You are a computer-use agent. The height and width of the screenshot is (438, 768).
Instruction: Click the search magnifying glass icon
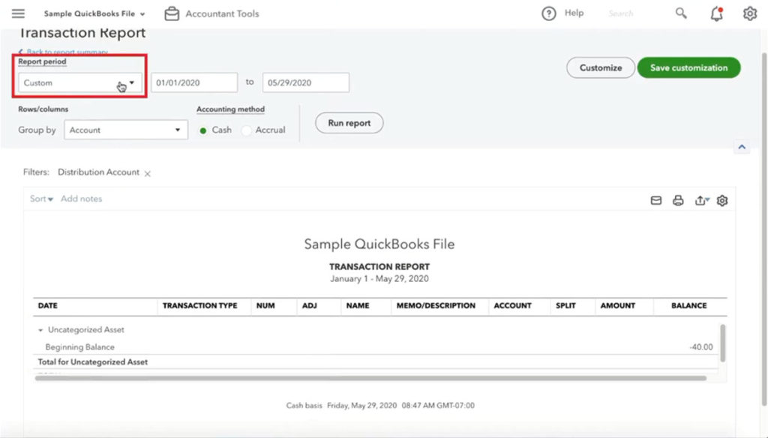680,13
